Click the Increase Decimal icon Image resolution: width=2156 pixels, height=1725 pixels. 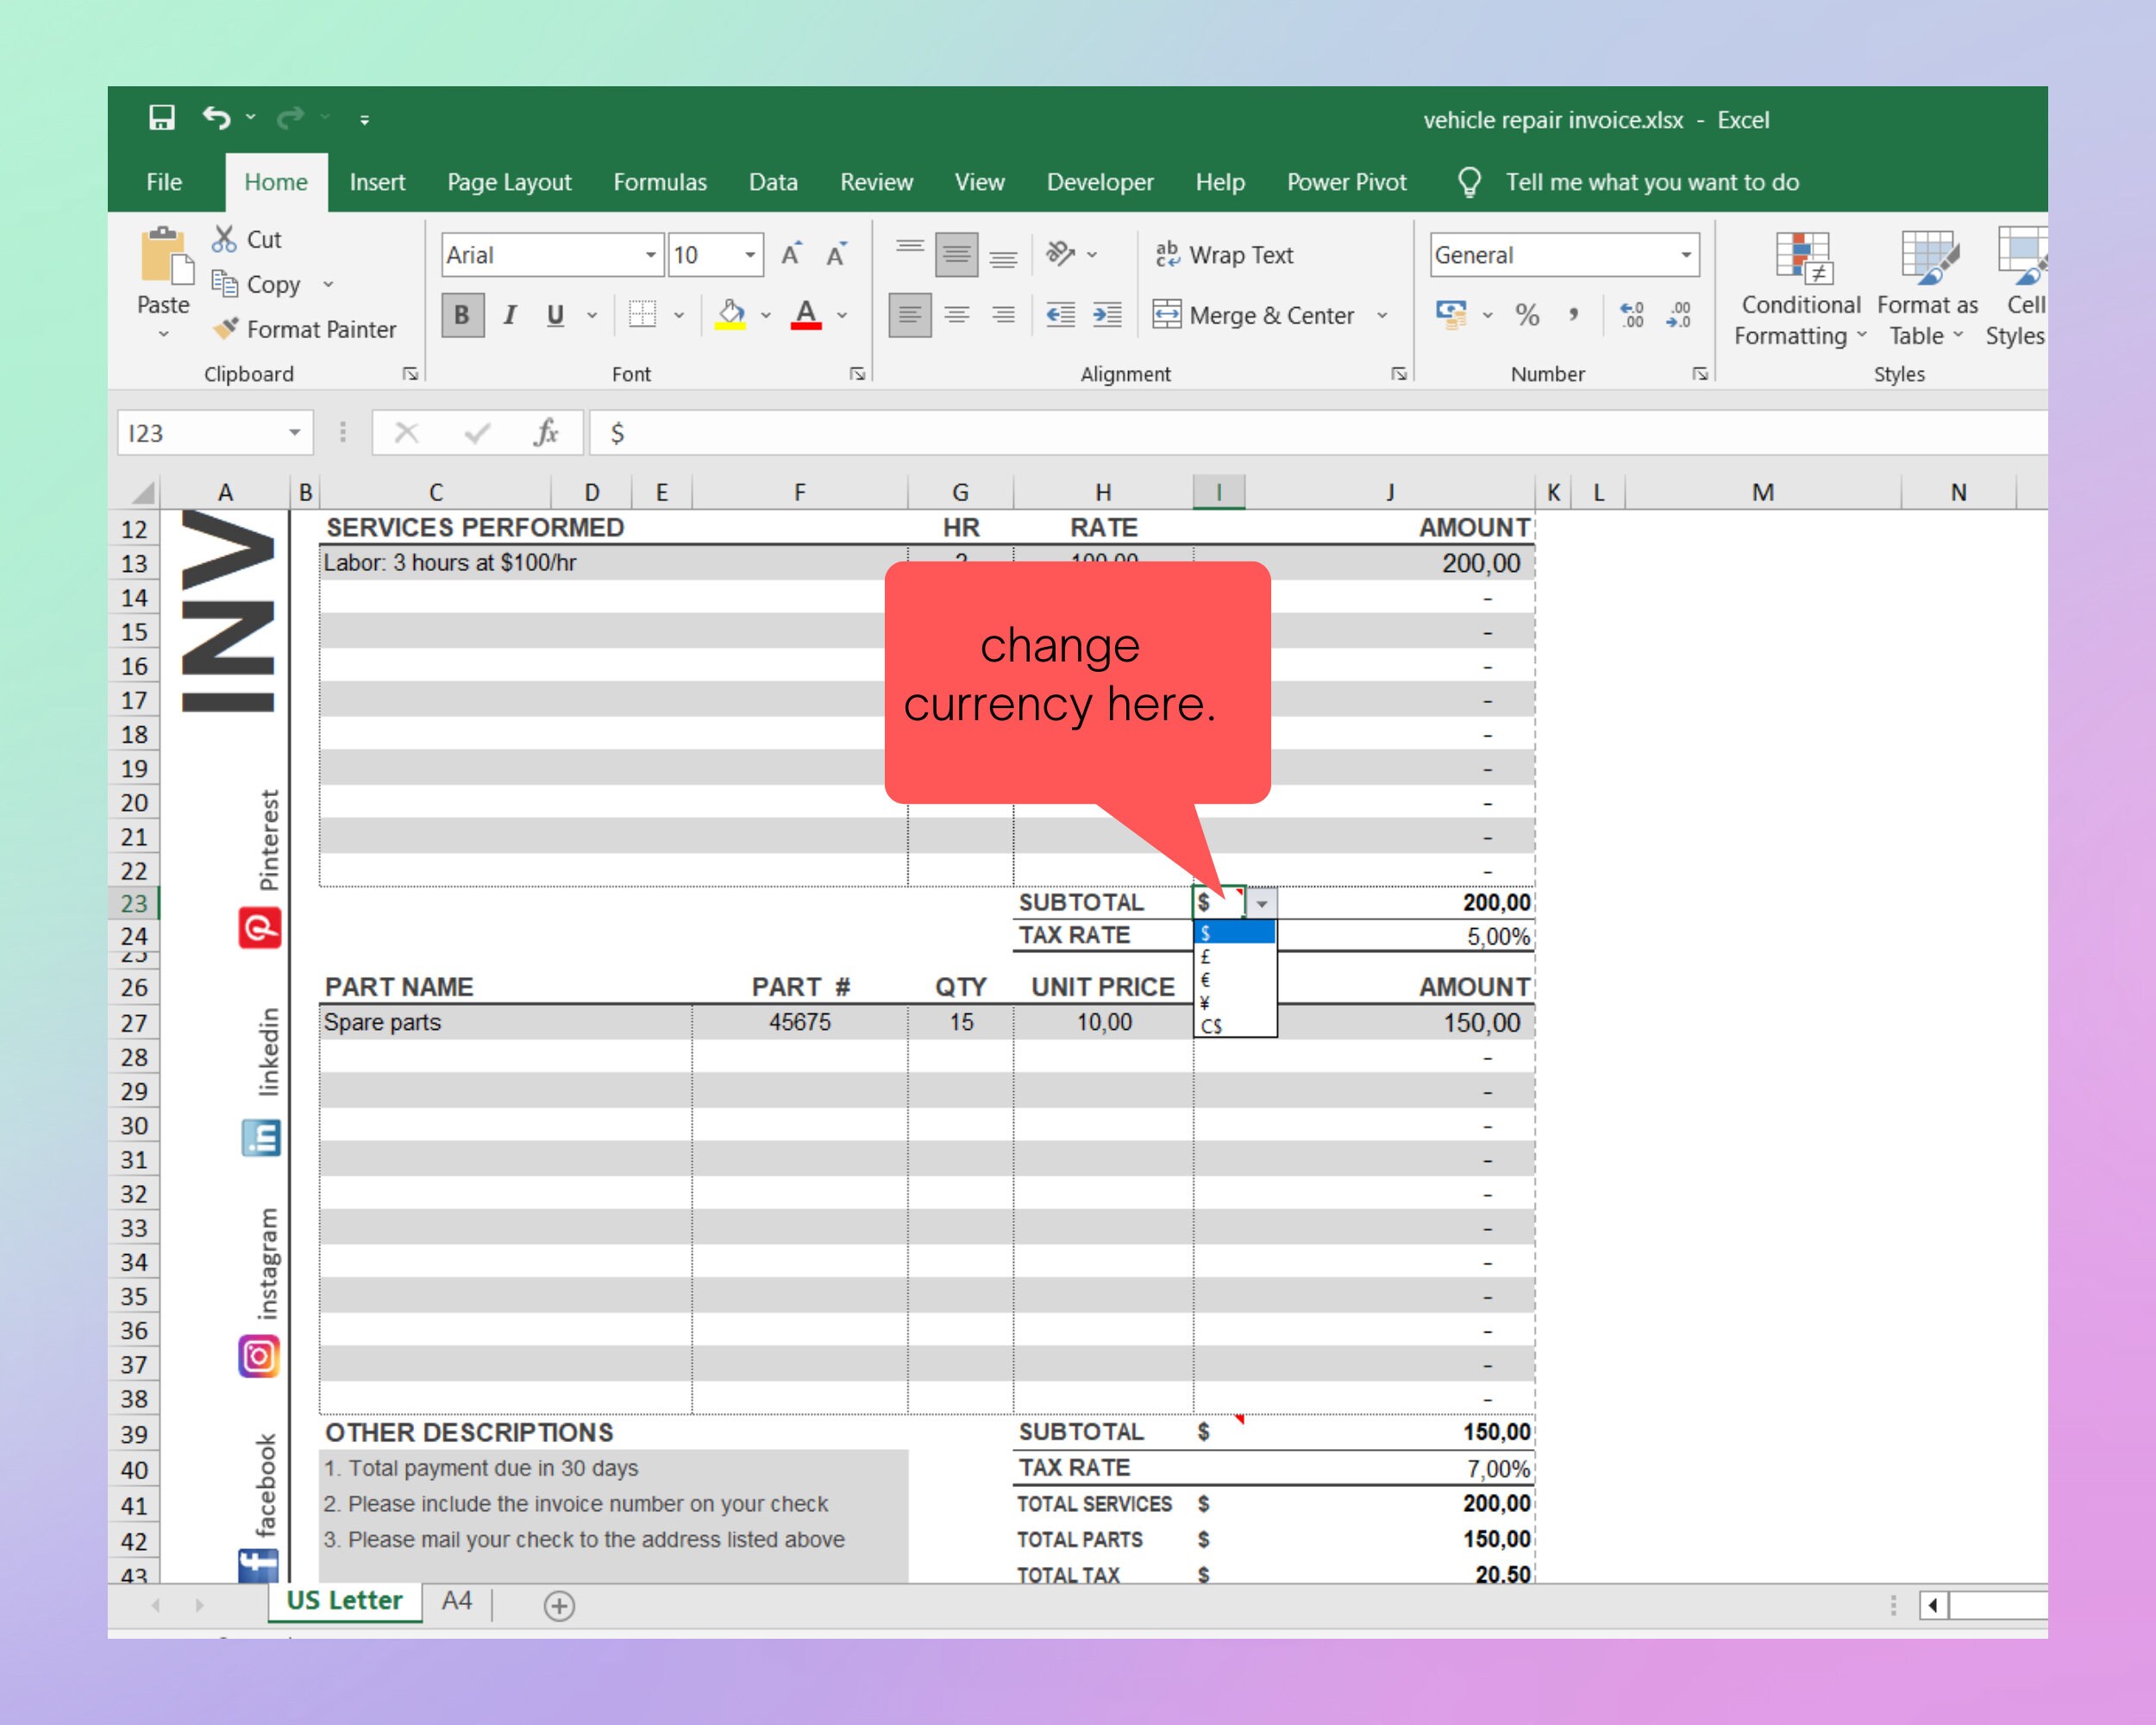(x=1630, y=316)
